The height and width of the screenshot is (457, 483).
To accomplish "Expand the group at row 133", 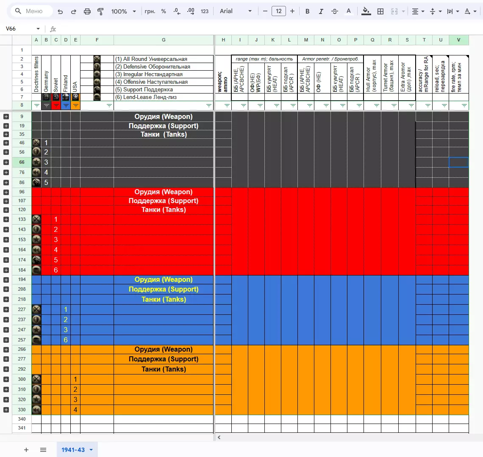I will click(x=6, y=220).
